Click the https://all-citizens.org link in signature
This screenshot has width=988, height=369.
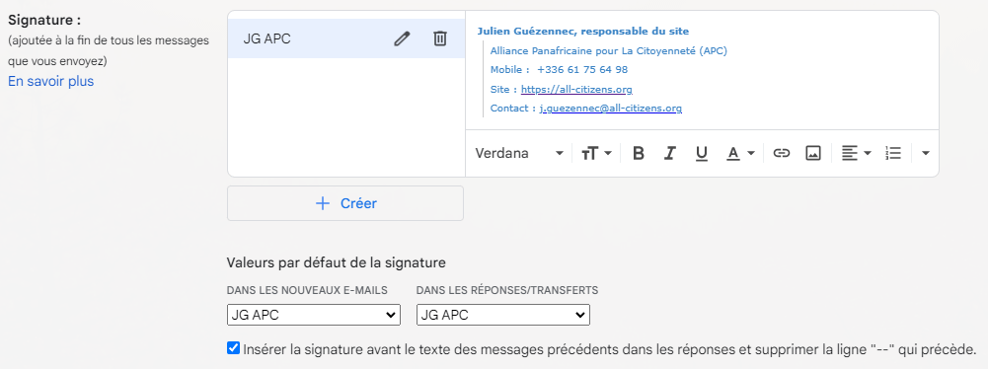click(x=576, y=89)
